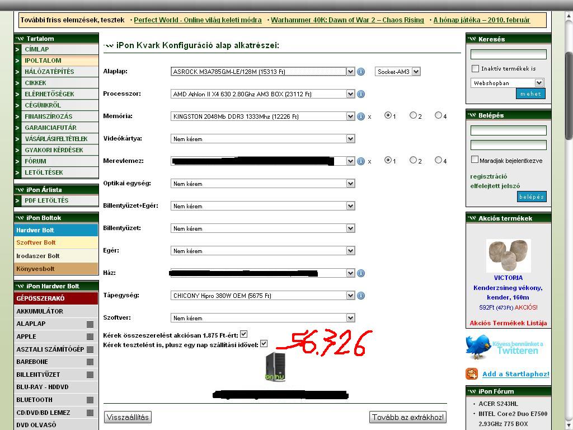This screenshot has height=430, width=573.
Task: Open the Memória dropdown
Action: tap(263, 116)
